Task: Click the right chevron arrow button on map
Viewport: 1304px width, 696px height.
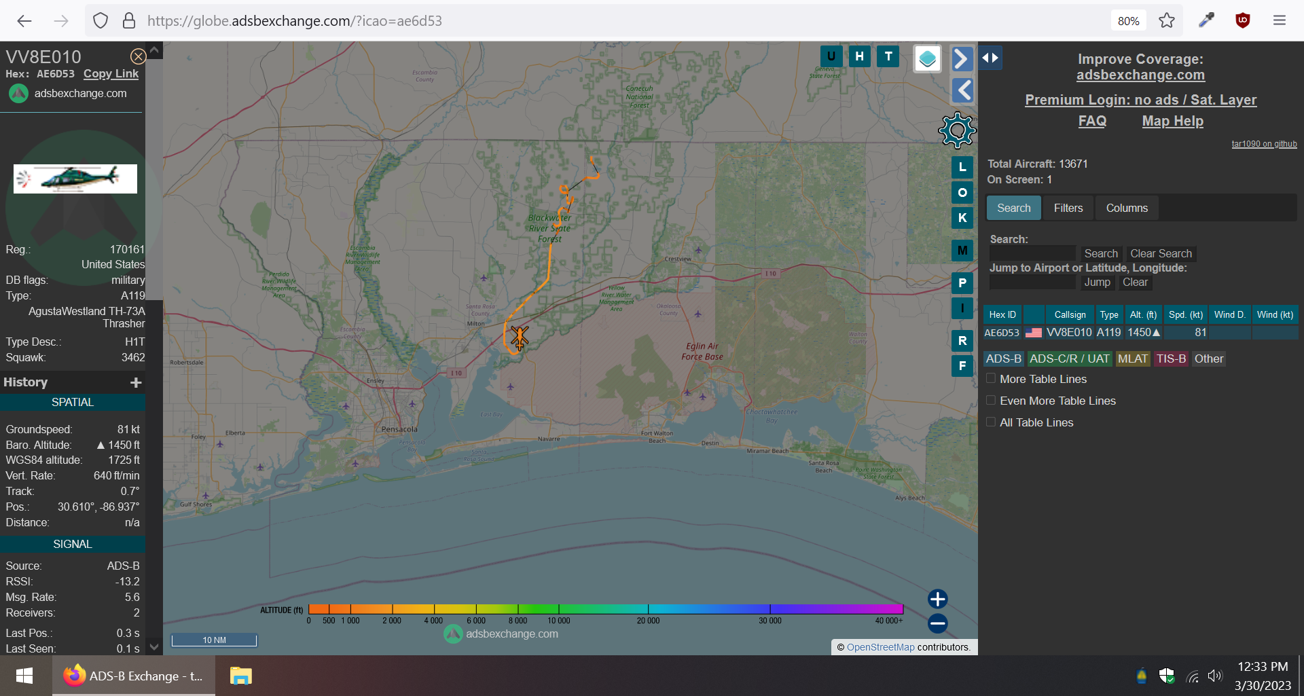Action: click(962, 59)
